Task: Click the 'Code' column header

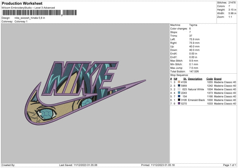Action: pos(209,79)
